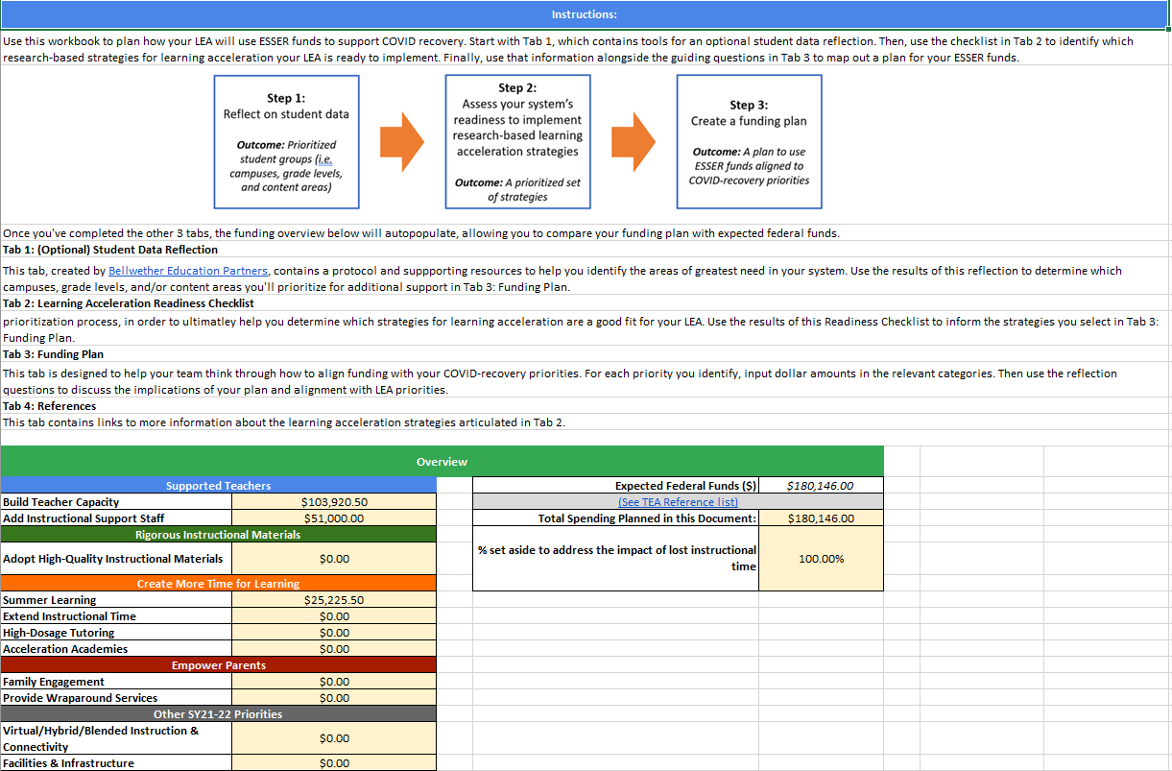This screenshot has width=1172, height=771.
Task: Open the See TEA Reference list link
Action: tap(678, 502)
